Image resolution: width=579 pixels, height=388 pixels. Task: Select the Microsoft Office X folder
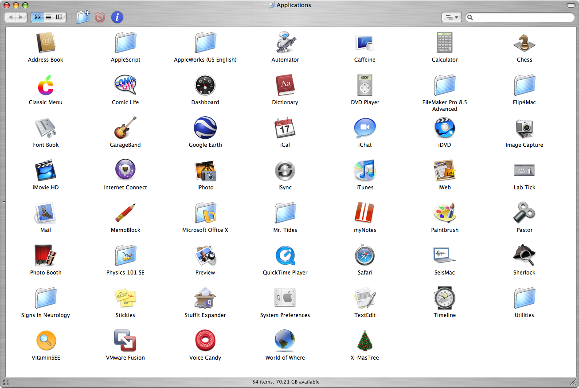tap(205, 213)
